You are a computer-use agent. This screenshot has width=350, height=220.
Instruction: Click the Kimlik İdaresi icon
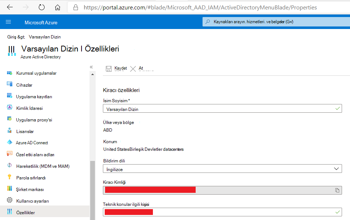[9, 107]
